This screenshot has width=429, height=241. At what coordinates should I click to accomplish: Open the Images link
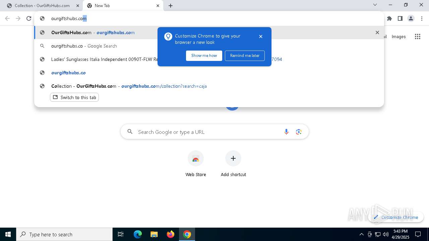point(399,37)
